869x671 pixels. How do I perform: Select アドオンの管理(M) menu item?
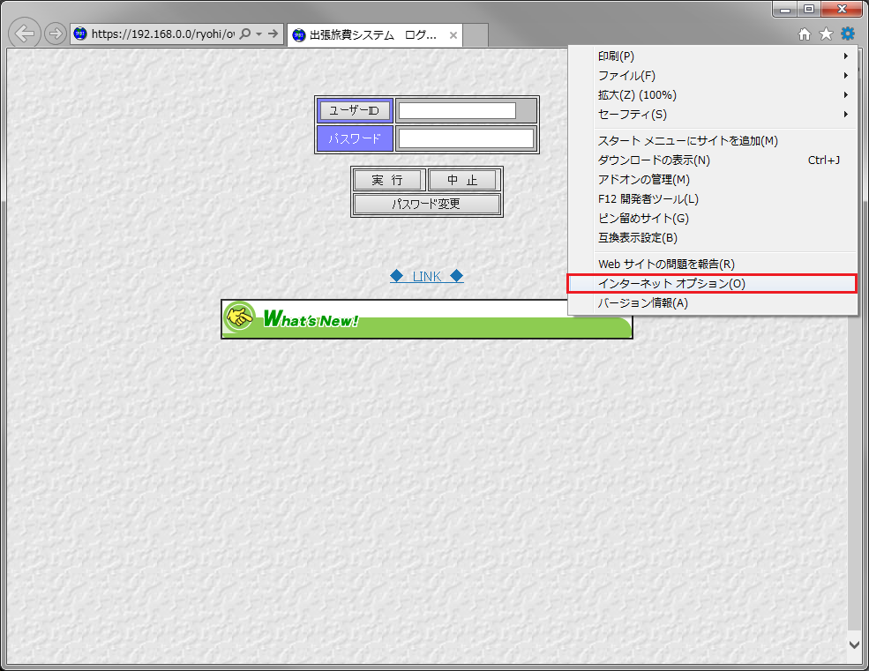(x=712, y=180)
